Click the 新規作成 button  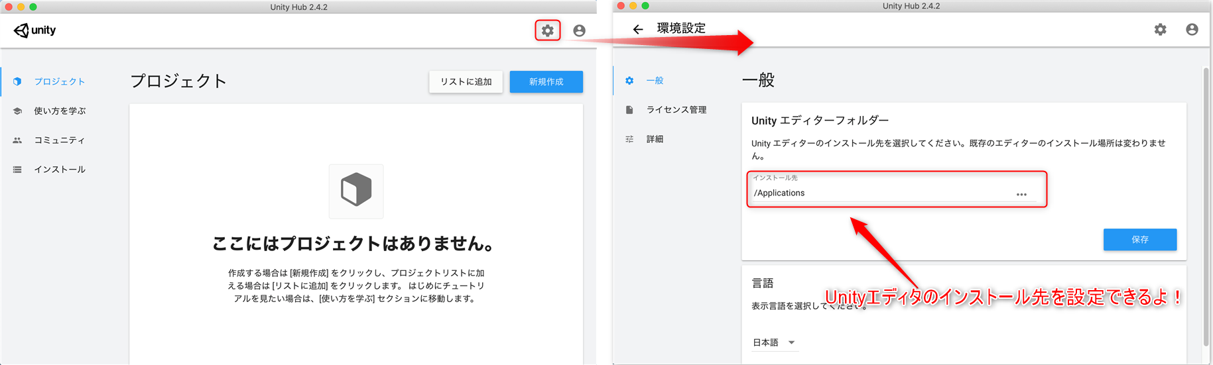[546, 81]
